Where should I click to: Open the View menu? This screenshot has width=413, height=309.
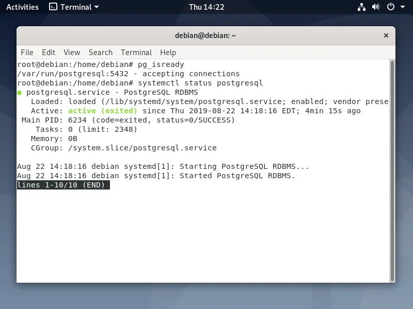72,53
